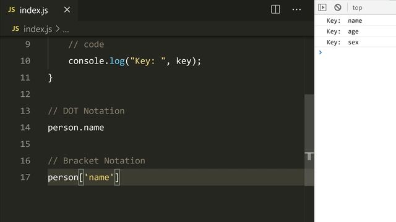Clear the console with the ban icon
Screen dimensions: 396x222
pyautogui.click(x=338, y=7)
